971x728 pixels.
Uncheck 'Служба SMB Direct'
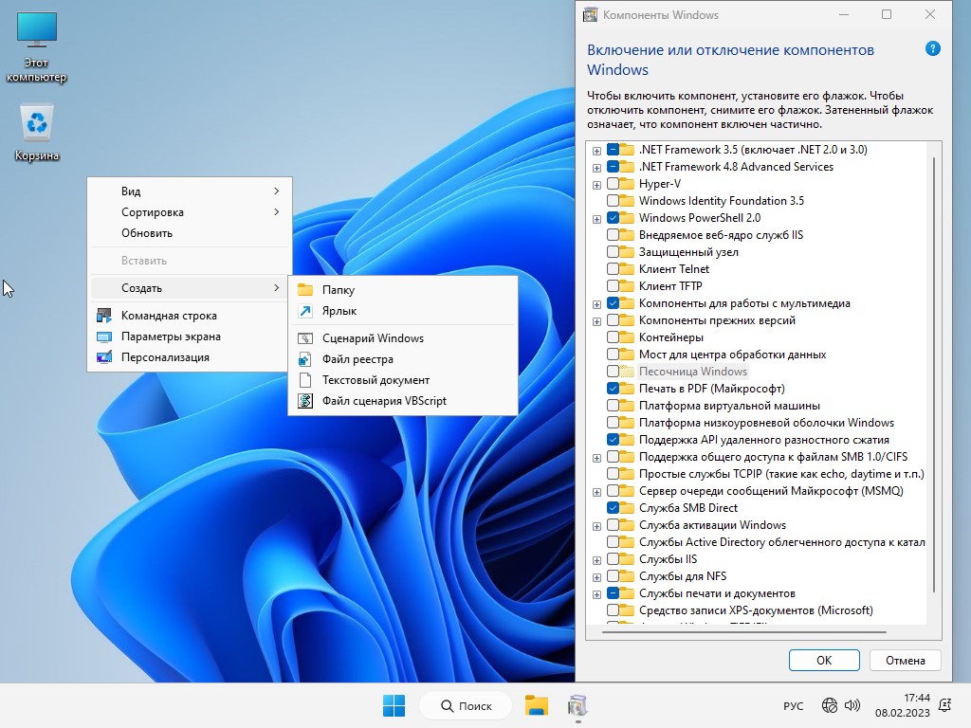[x=614, y=508]
